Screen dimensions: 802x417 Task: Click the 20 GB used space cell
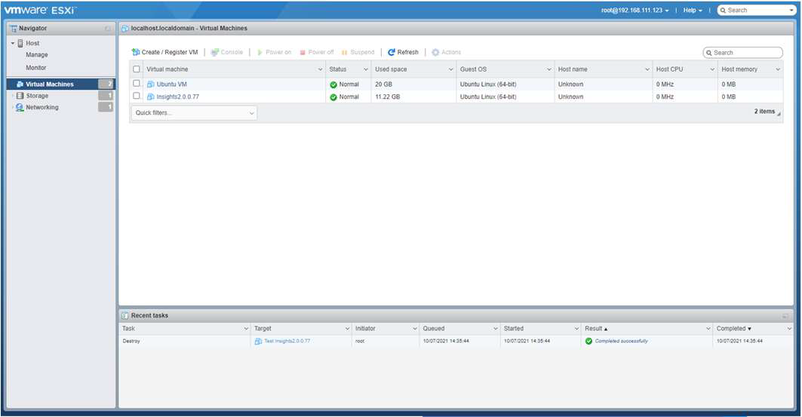point(383,84)
